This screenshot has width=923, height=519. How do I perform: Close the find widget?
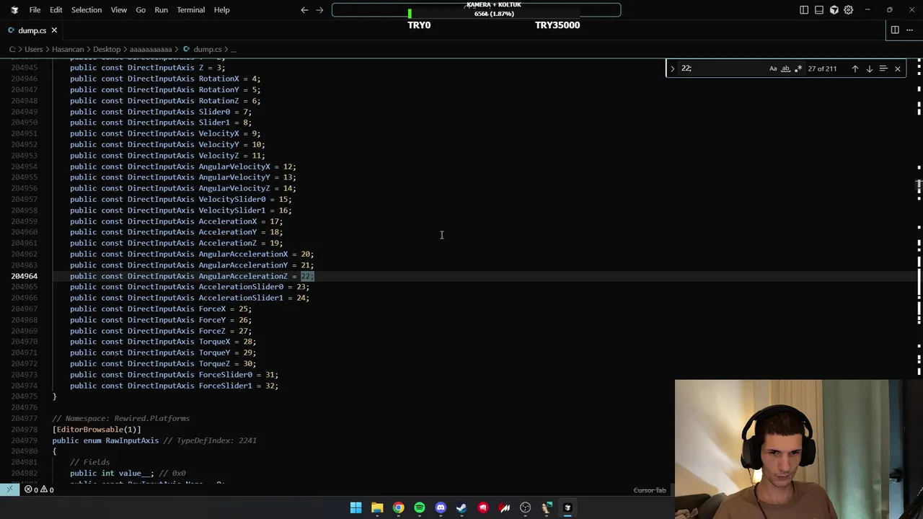898,68
